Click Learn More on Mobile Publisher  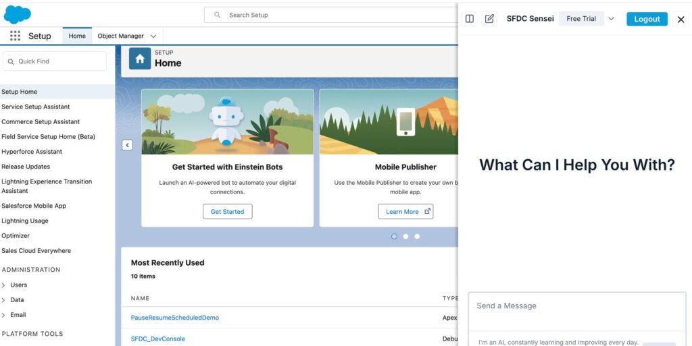point(405,211)
